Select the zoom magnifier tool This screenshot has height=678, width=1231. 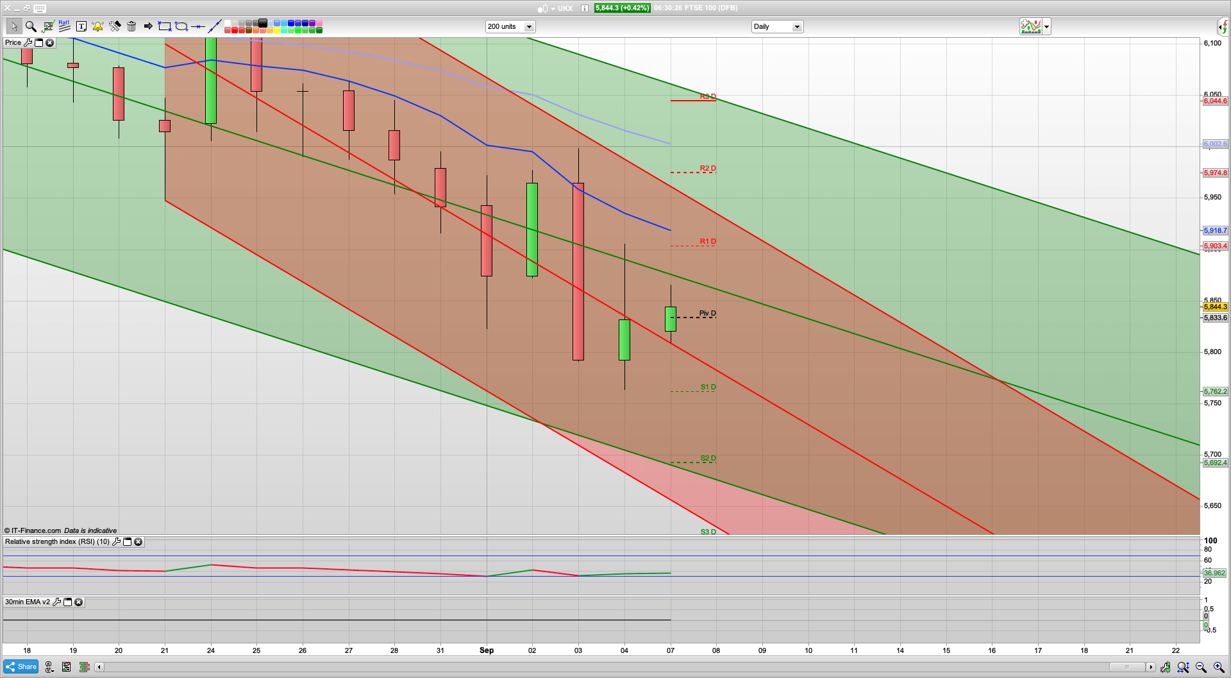[x=31, y=26]
